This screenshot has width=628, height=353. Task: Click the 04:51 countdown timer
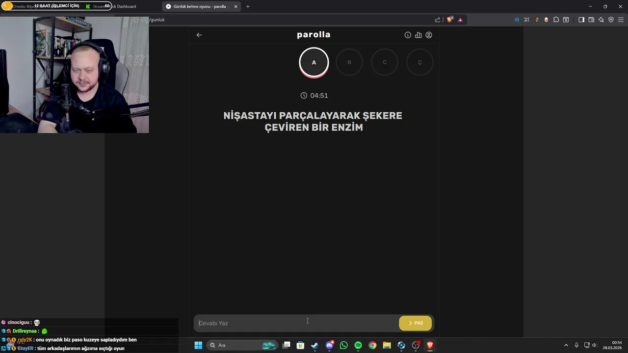(x=314, y=96)
